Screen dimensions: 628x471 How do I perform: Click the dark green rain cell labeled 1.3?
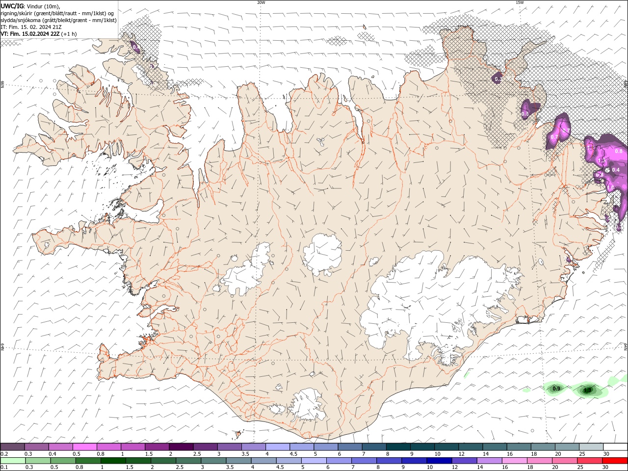587,391
